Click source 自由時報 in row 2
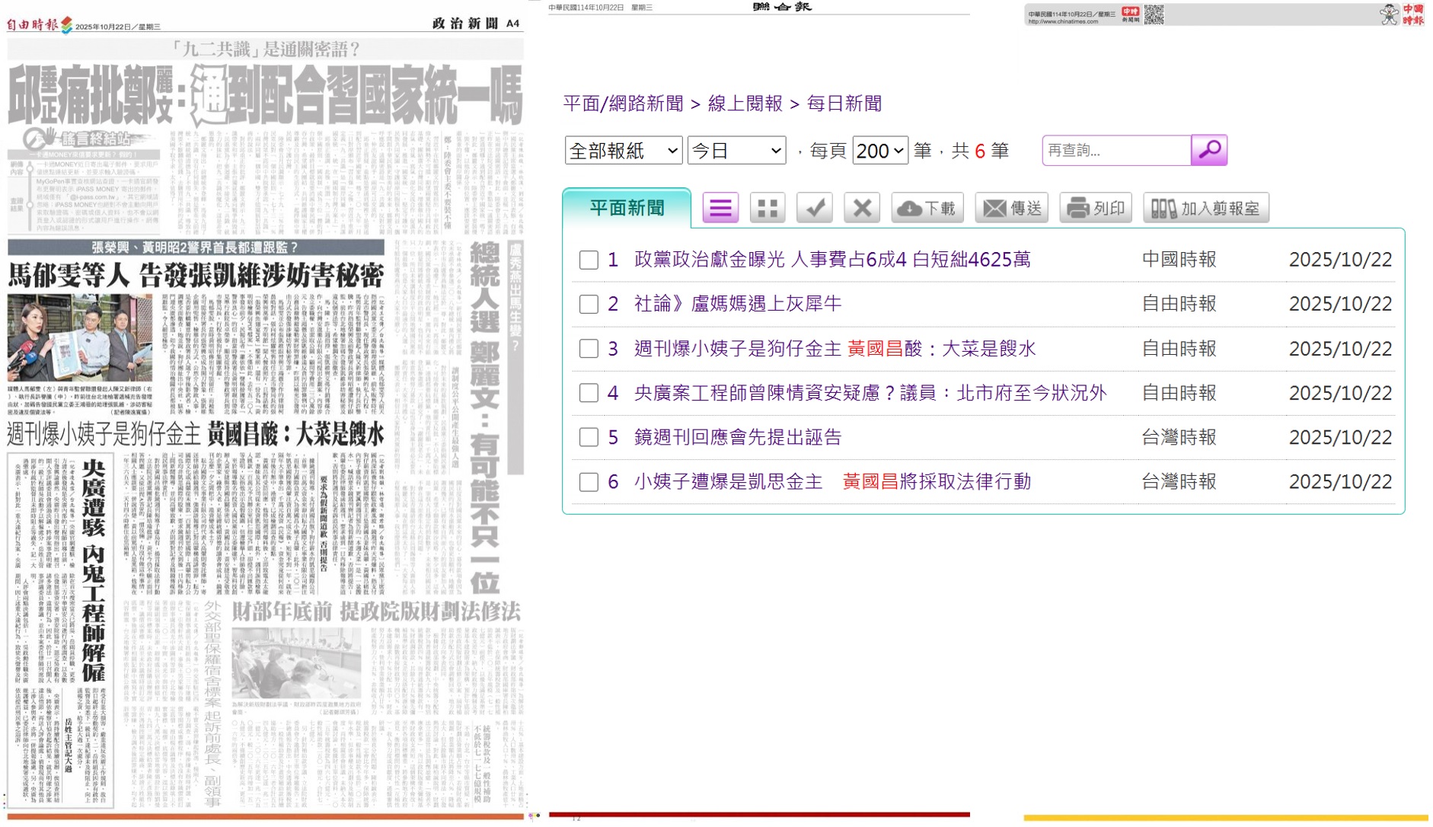This screenshot has height=827, width=1433. click(1179, 304)
